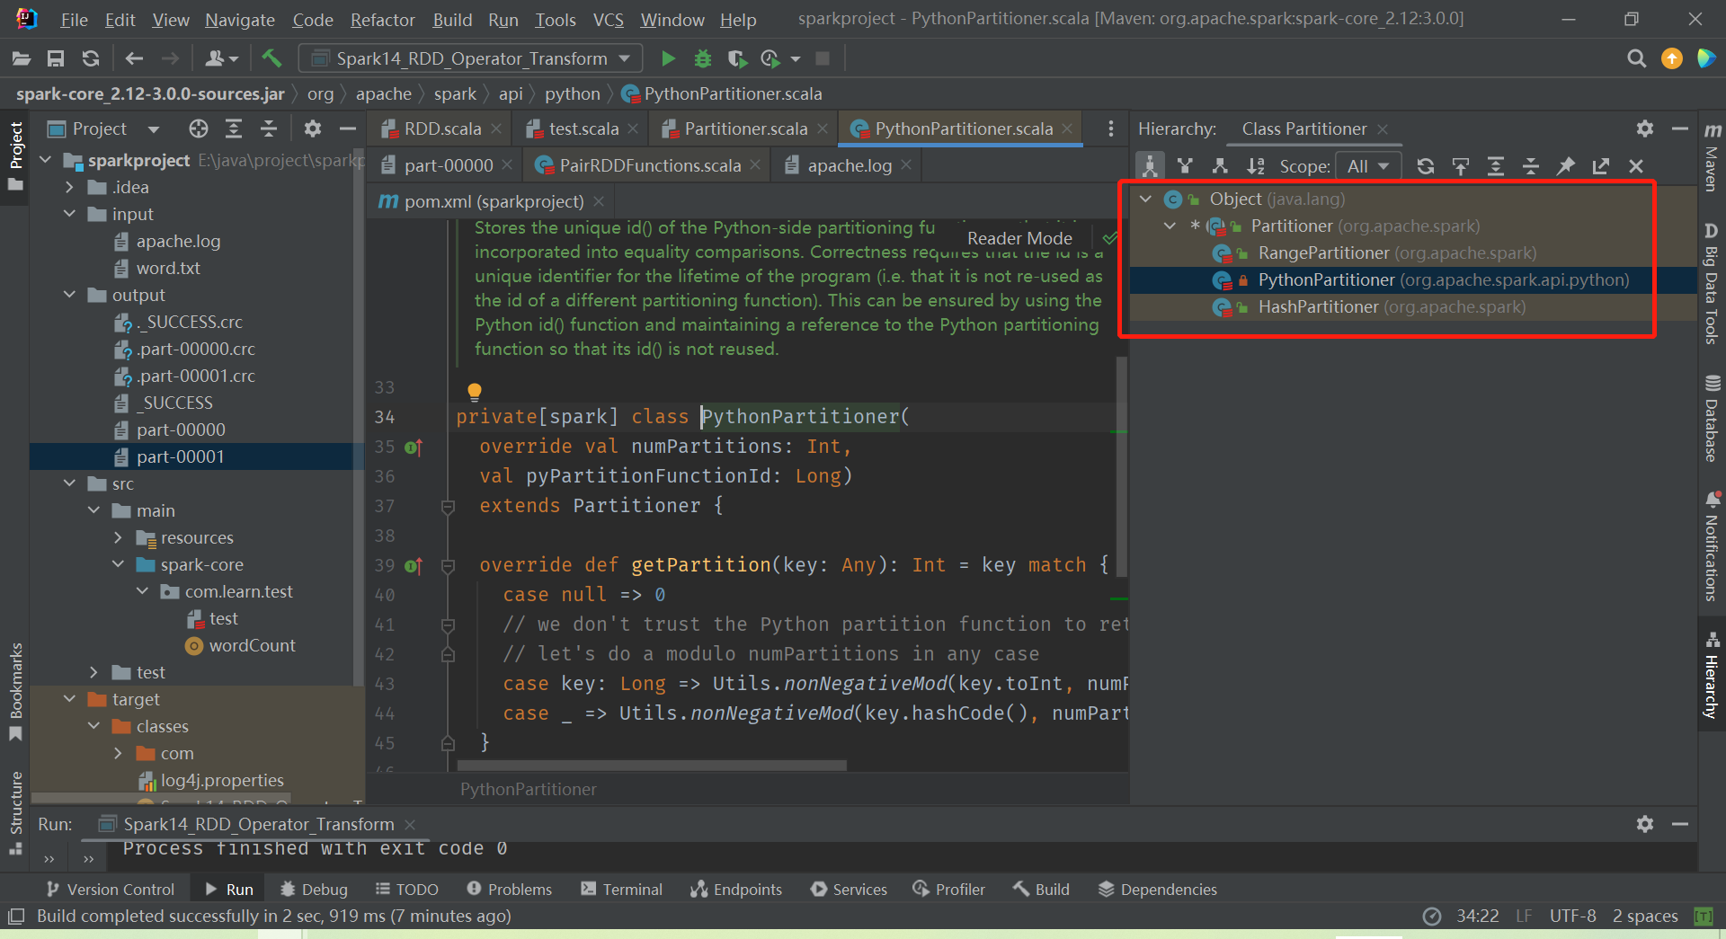
Task: Save all files with the disk icon
Action: click(x=56, y=58)
